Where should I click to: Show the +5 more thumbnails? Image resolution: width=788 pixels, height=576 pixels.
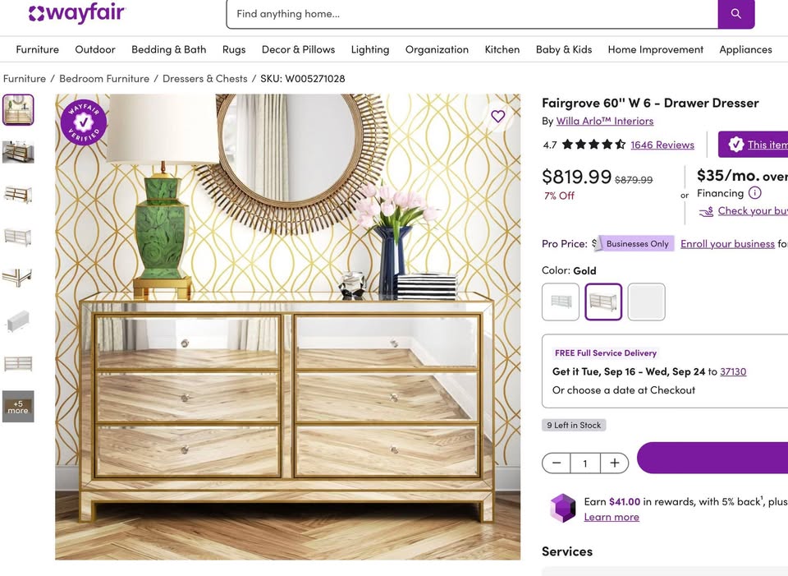point(18,407)
